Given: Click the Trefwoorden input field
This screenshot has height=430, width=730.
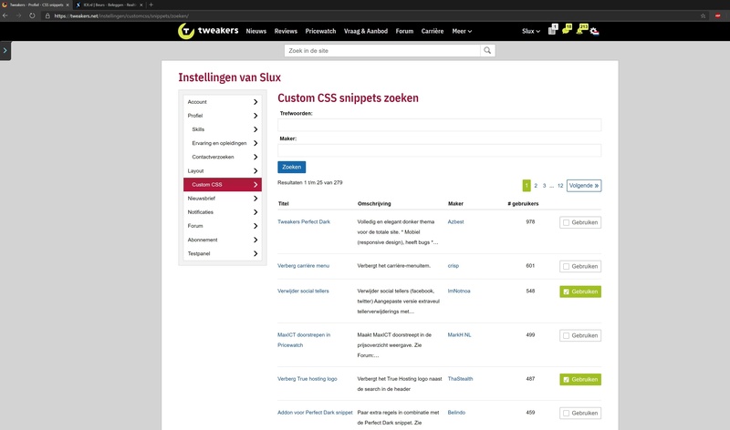Looking at the screenshot, I should (440, 125).
